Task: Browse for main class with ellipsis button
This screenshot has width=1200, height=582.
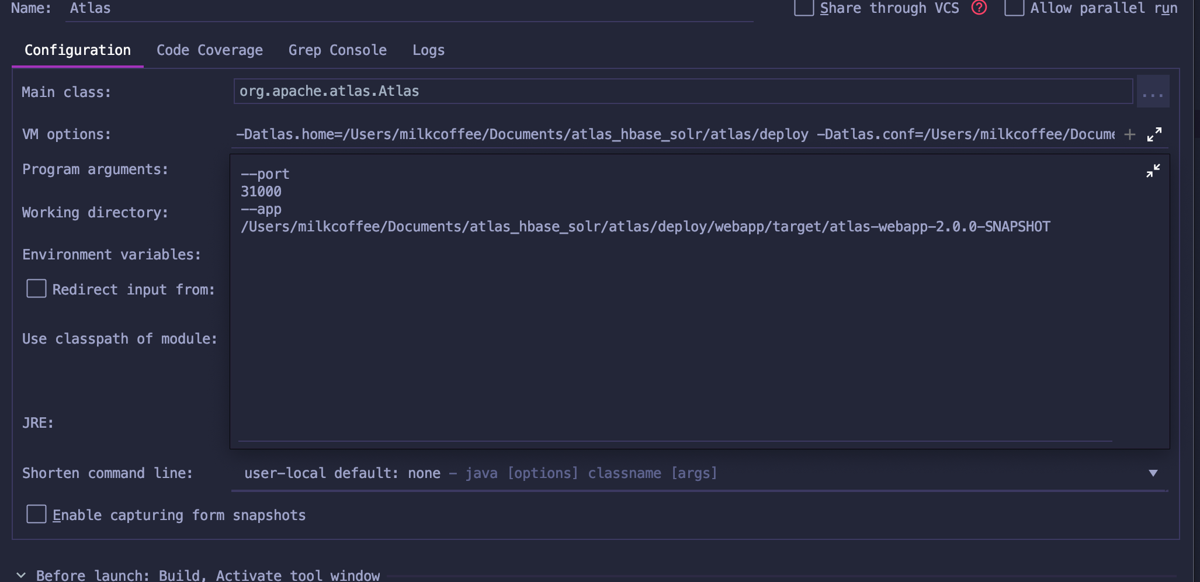Action: (x=1153, y=92)
